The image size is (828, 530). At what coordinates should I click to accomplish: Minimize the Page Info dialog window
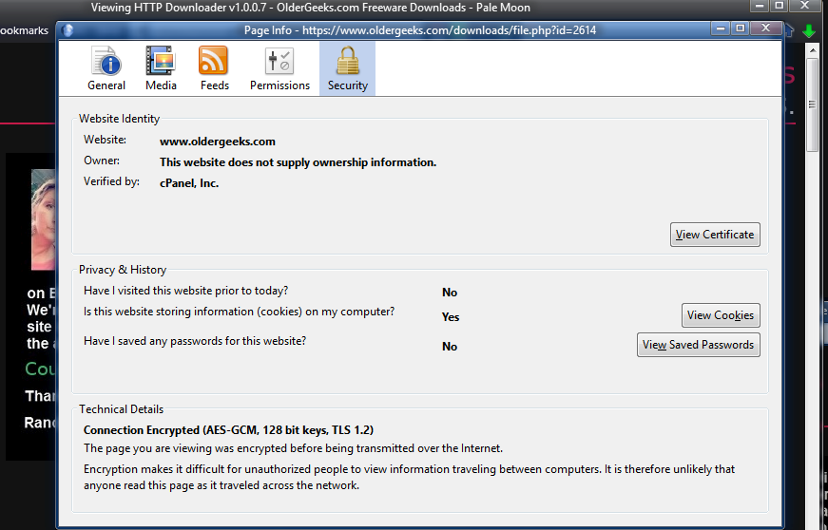click(720, 28)
